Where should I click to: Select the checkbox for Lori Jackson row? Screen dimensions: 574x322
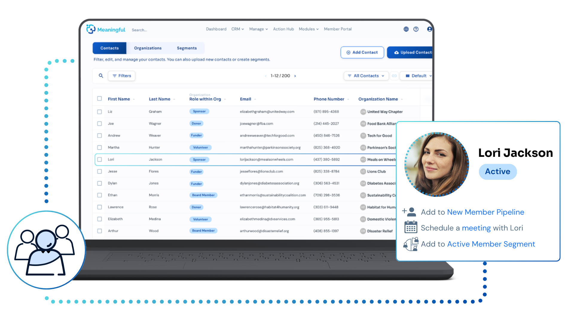click(100, 160)
